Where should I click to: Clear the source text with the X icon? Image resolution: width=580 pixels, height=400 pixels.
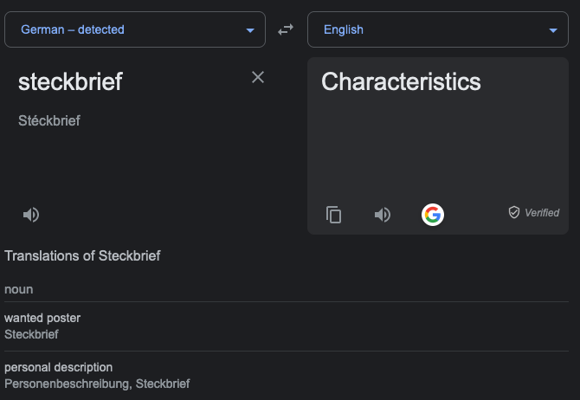pos(258,77)
